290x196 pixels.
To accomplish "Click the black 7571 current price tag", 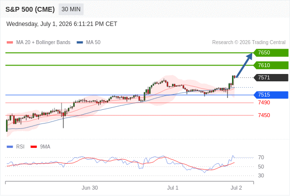I will pyautogui.click(x=271, y=77).
